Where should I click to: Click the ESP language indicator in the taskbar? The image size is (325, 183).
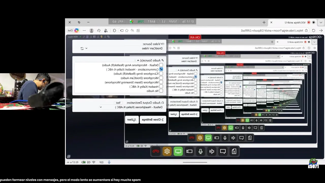(101, 162)
